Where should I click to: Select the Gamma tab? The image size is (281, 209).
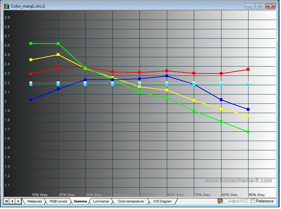pos(80,201)
